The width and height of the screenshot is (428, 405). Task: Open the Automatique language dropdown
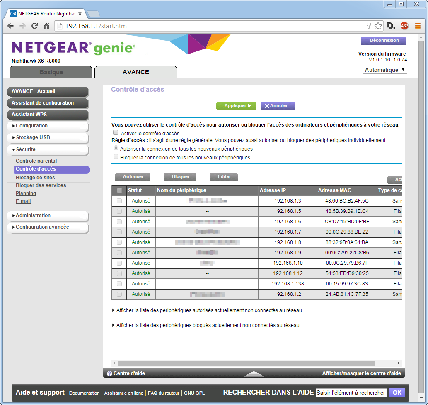coord(385,70)
